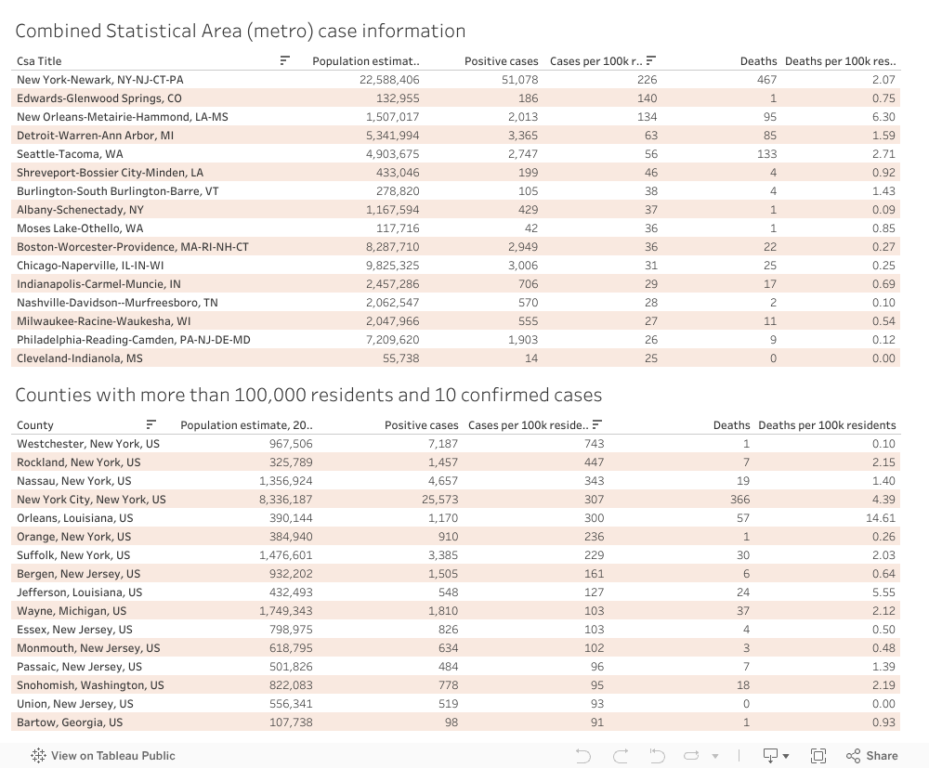Screen dimensions: 929x768
Task: Click the Deaths header in the county table
Action: click(731, 425)
